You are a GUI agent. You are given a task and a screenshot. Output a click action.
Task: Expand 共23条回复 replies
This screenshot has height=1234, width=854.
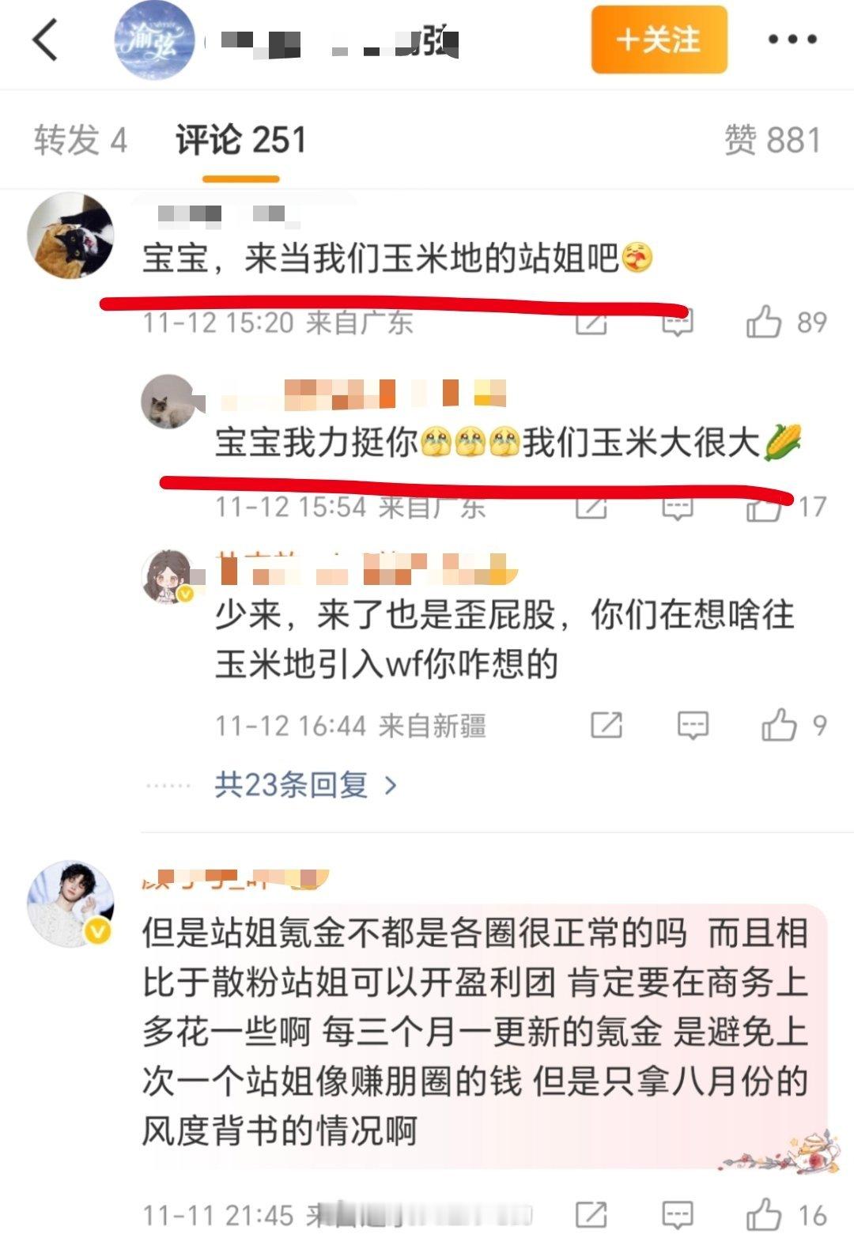coord(305,785)
